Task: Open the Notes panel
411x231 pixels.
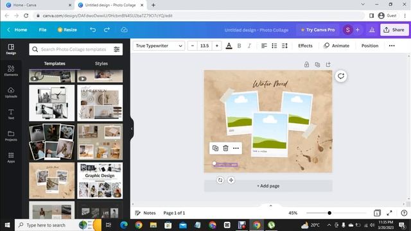Action: (145, 213)
